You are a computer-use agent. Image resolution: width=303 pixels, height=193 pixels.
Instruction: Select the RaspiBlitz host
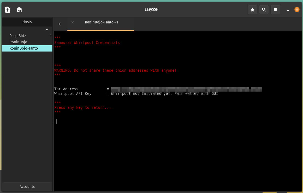[27, 36]
